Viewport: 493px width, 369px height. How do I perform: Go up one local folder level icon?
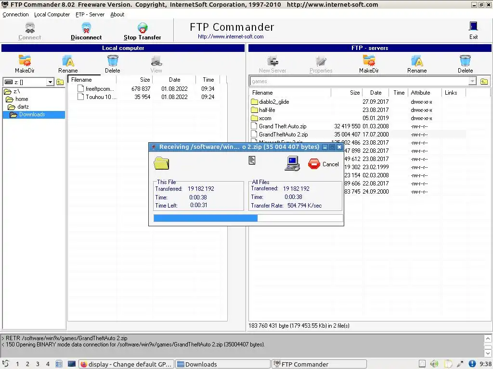(60, 82)
